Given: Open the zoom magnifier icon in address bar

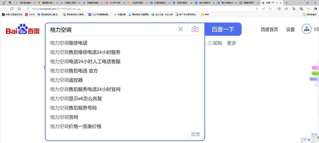Looking at the screenshot, I should pyautogui.click(x=257, y=9).
